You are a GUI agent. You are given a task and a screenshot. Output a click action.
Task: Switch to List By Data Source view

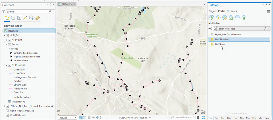pyautogui.click(x=13, y=18)
